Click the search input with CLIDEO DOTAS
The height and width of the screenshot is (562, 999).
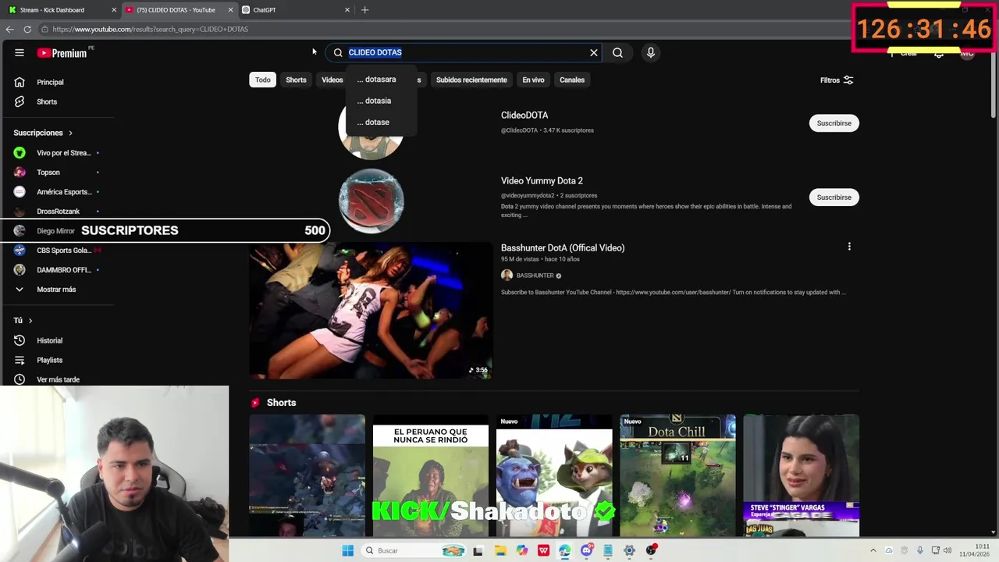[465, 52]
